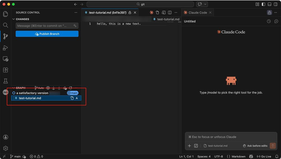Close the test-tutorial.md editor tab
Viewport: 281px width, 159px height.
tap(135, 13)
